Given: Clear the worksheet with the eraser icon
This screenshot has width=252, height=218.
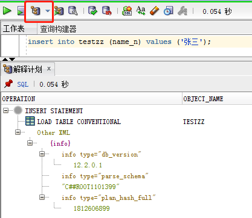Looking at the screenshot, I should (x=155, y=11).
